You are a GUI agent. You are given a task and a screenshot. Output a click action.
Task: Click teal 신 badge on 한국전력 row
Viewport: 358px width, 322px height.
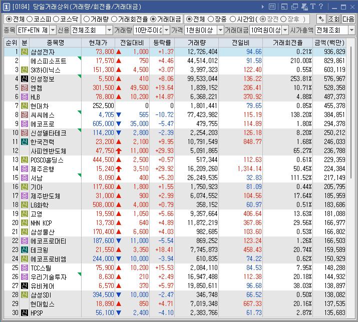coord(24,141)
